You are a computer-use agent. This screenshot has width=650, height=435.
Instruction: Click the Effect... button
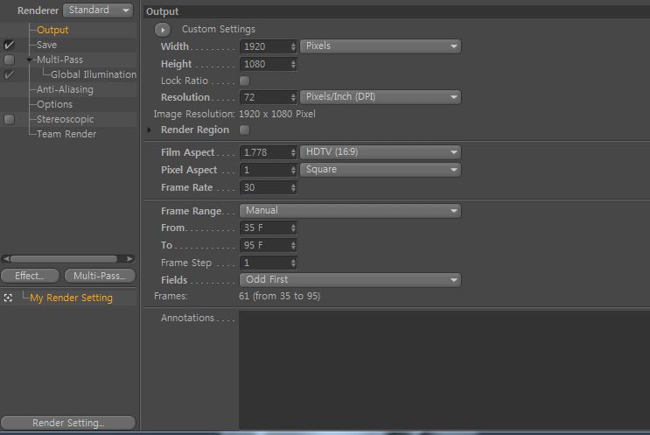[30, 276]
